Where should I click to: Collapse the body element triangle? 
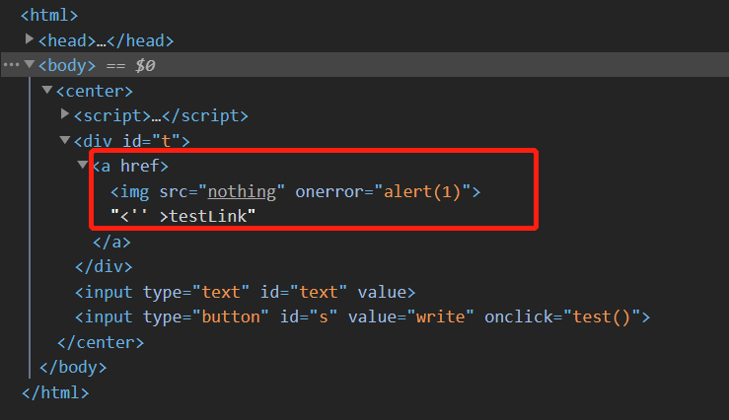tap(30, 64)
